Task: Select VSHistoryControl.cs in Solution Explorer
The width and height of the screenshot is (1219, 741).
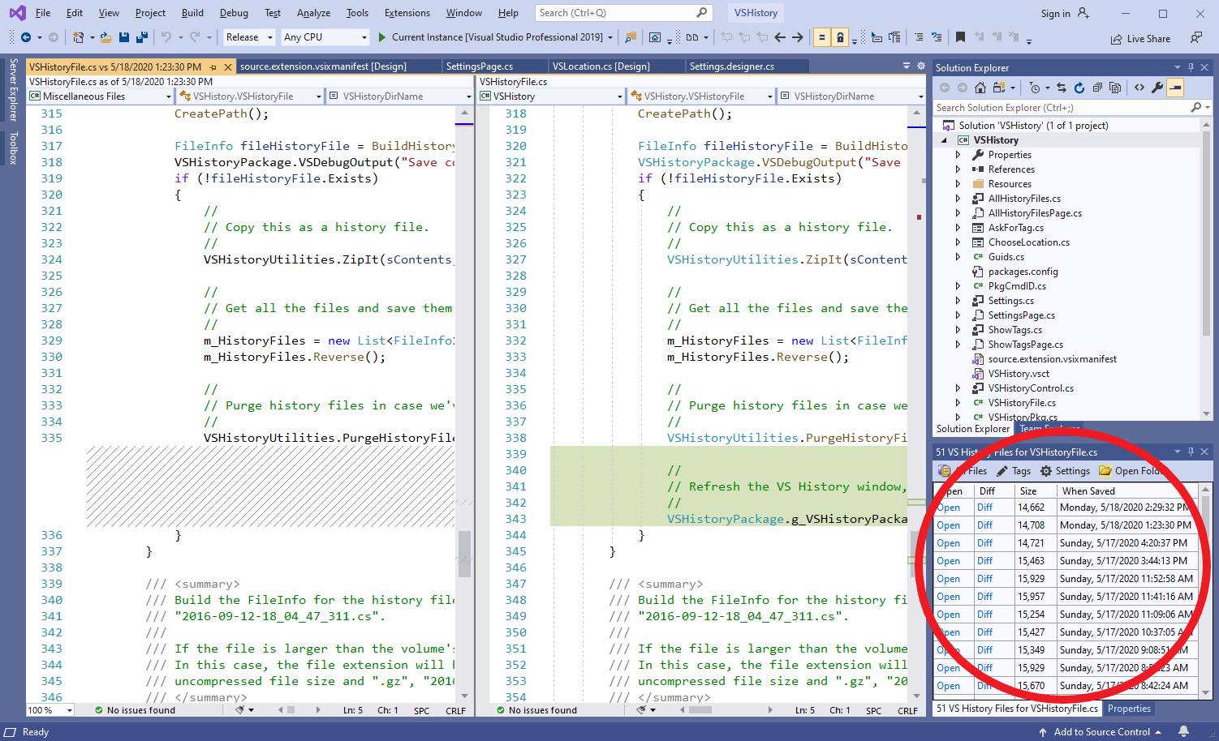Action: click(1031, 388)
